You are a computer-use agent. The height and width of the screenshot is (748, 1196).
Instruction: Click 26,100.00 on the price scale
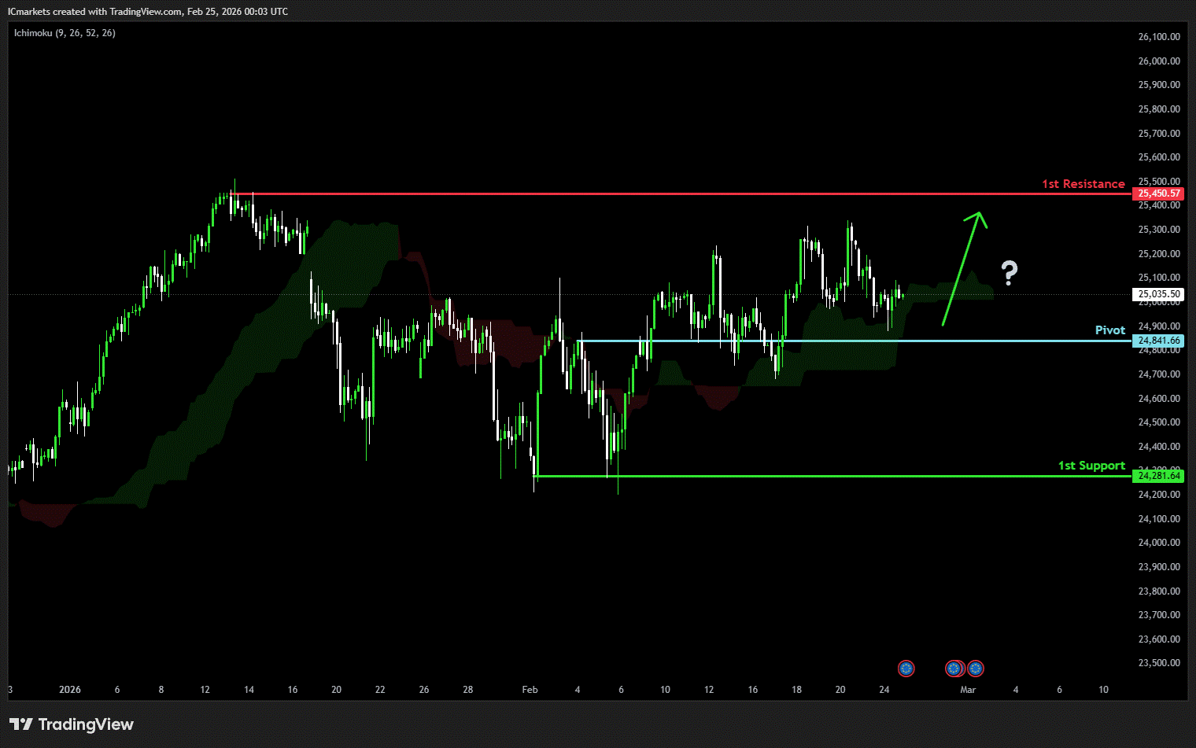(1159, 37)
